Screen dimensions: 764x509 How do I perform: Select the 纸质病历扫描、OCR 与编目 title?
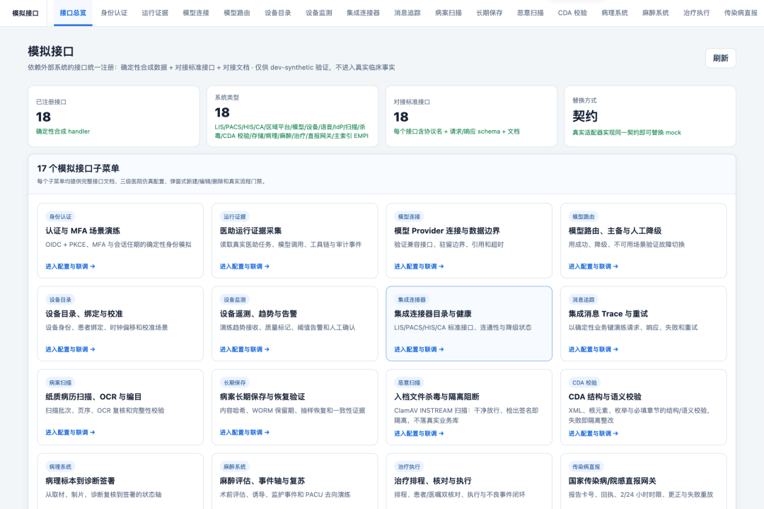93,397
